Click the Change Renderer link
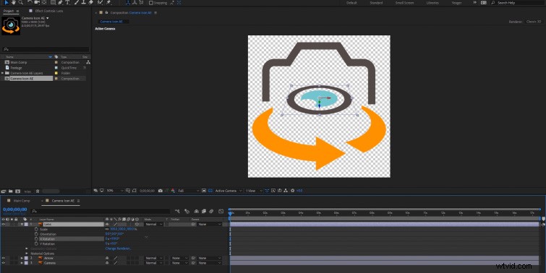 118,248
